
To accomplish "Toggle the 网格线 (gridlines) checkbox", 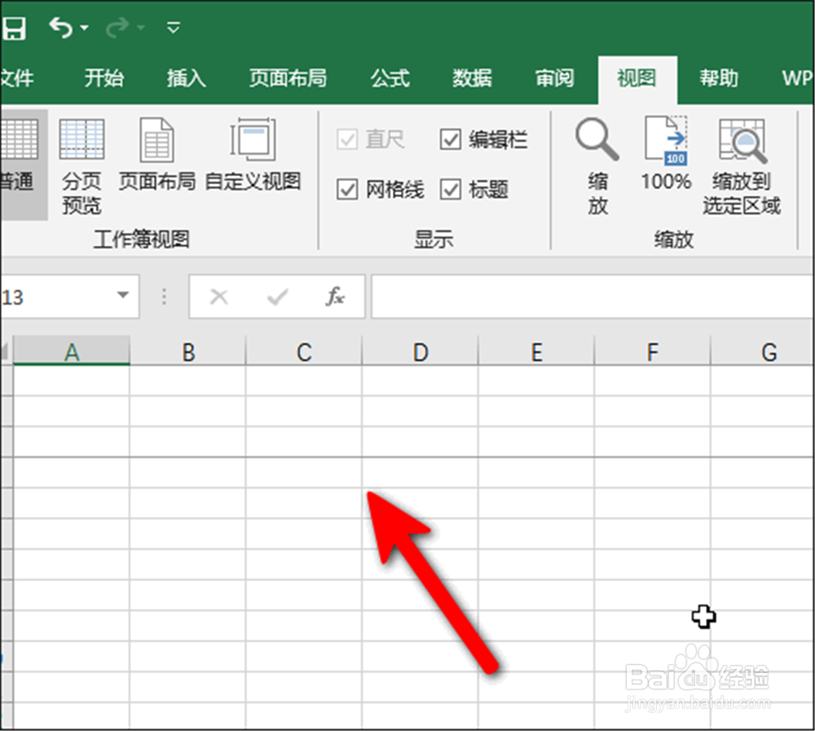I will (346, 189).
